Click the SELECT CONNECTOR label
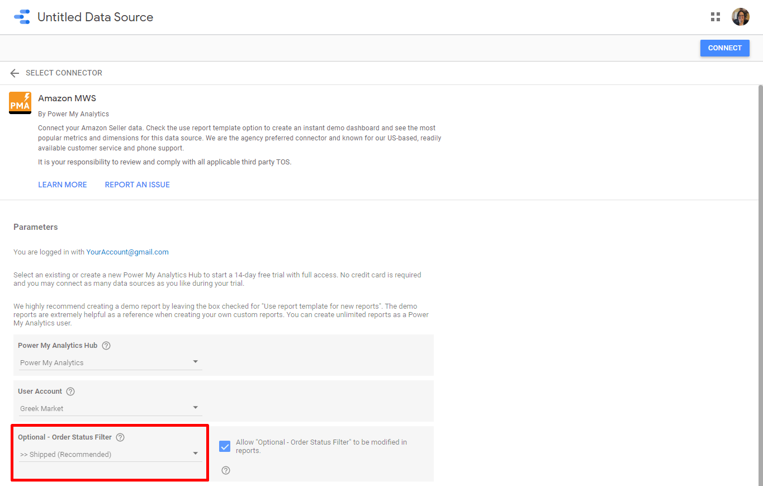Image resolution: width=763 pixels, height=486 pixels. pyautogui.click(x=64, y=73)
